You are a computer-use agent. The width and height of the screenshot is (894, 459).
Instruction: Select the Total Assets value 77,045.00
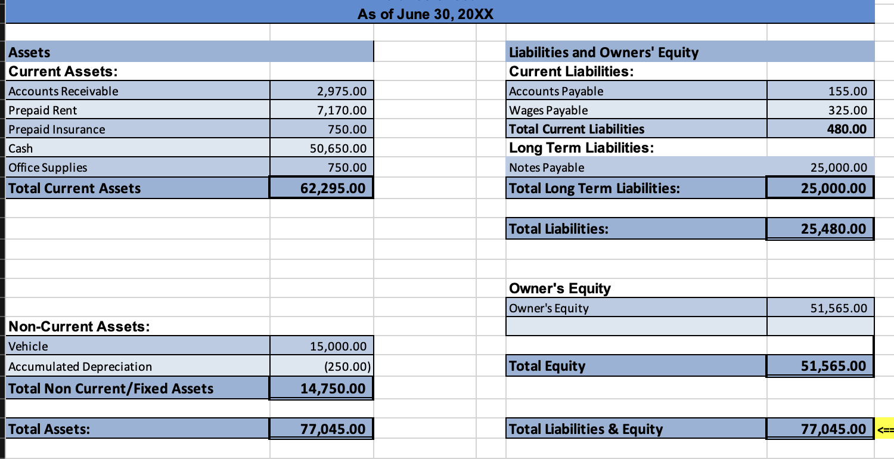click(322, 428)
